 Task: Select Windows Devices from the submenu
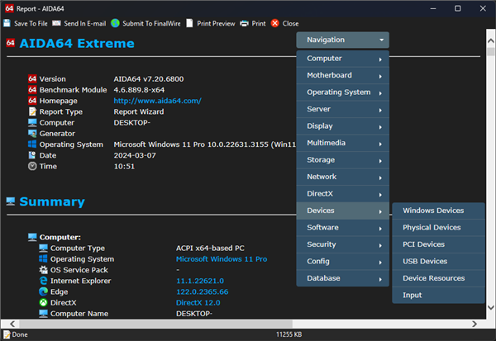click(432, 211)
